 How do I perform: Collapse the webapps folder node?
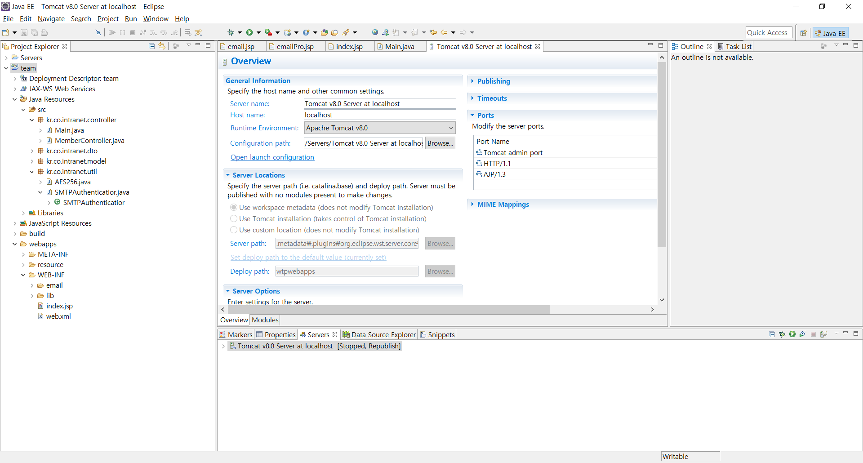[14, 244]
